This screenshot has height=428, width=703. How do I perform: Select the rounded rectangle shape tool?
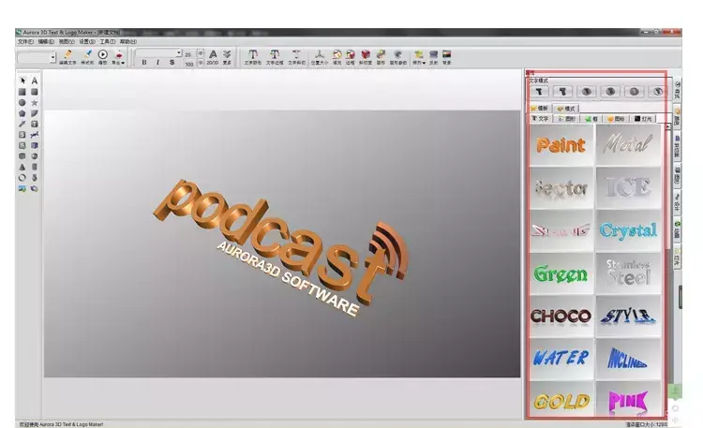(x=35, y=92)
